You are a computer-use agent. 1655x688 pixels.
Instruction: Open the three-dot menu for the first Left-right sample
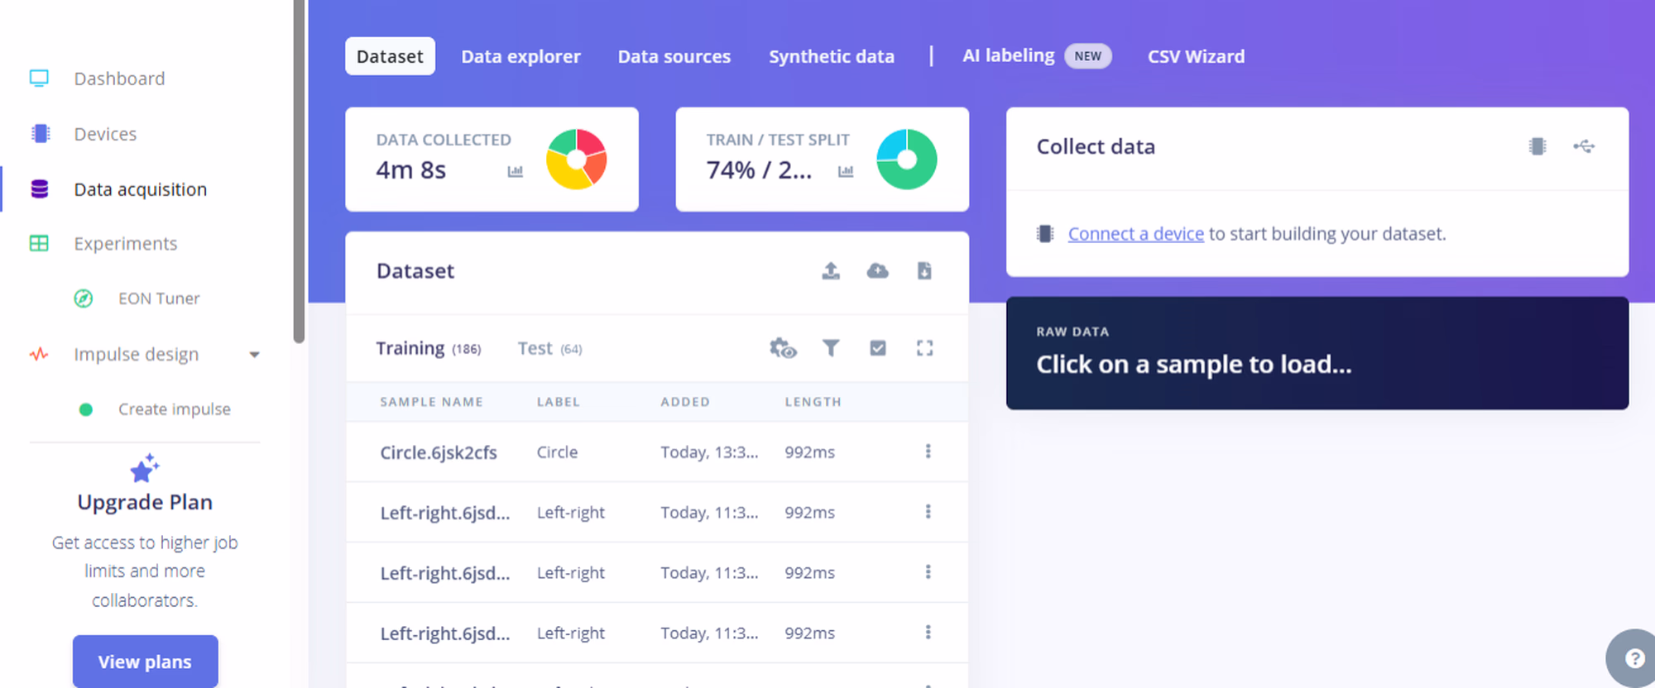click(928, 512)
